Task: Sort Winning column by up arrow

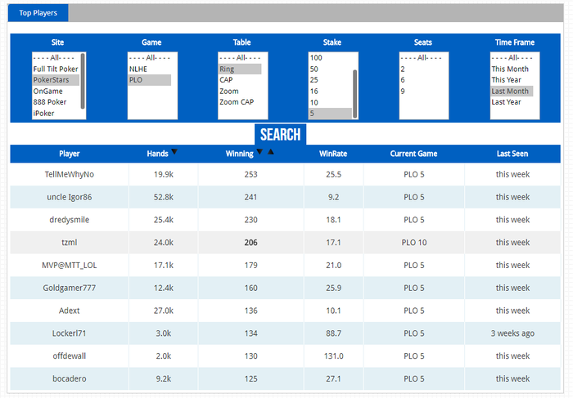Action: tap(270, 151)
